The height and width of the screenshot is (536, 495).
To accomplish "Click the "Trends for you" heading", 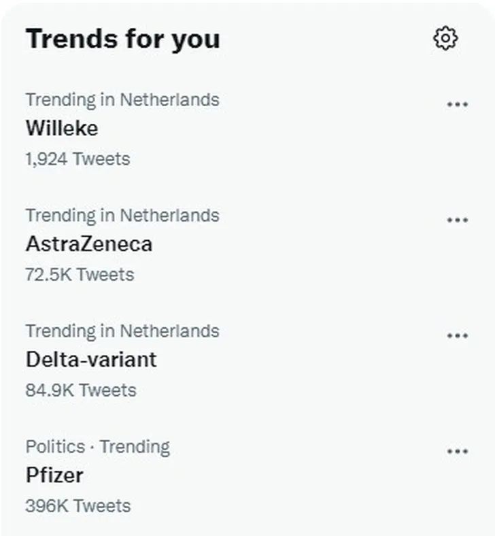I will click(x=122, y=39).
